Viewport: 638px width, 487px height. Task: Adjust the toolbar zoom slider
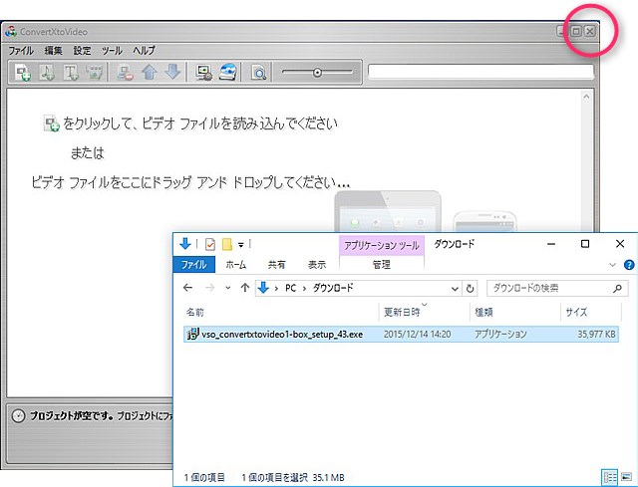coord(317,73)
